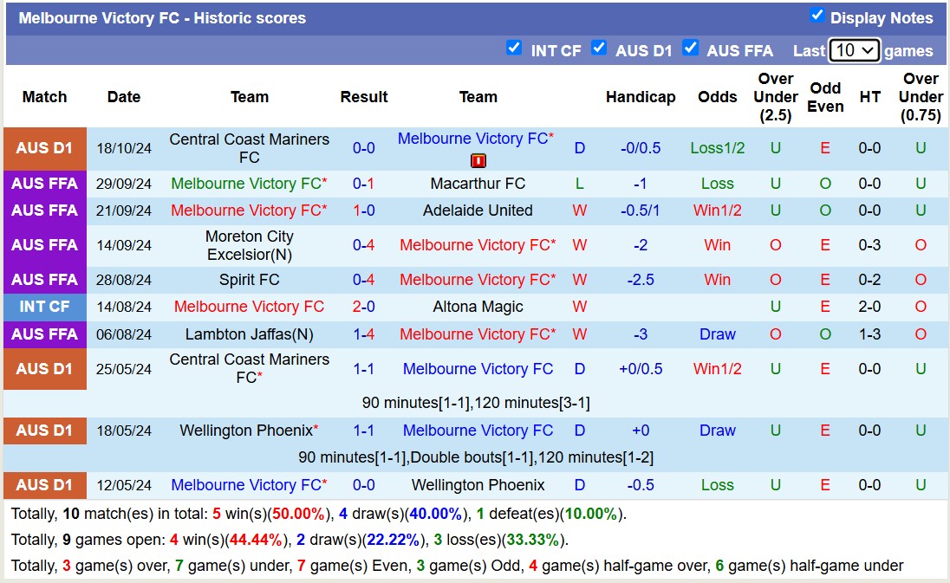Image resolution: width=950 pixels, height=583 pixels.
Task: Click the Loss1/2 odds on the first row
Action: (717, 148)
